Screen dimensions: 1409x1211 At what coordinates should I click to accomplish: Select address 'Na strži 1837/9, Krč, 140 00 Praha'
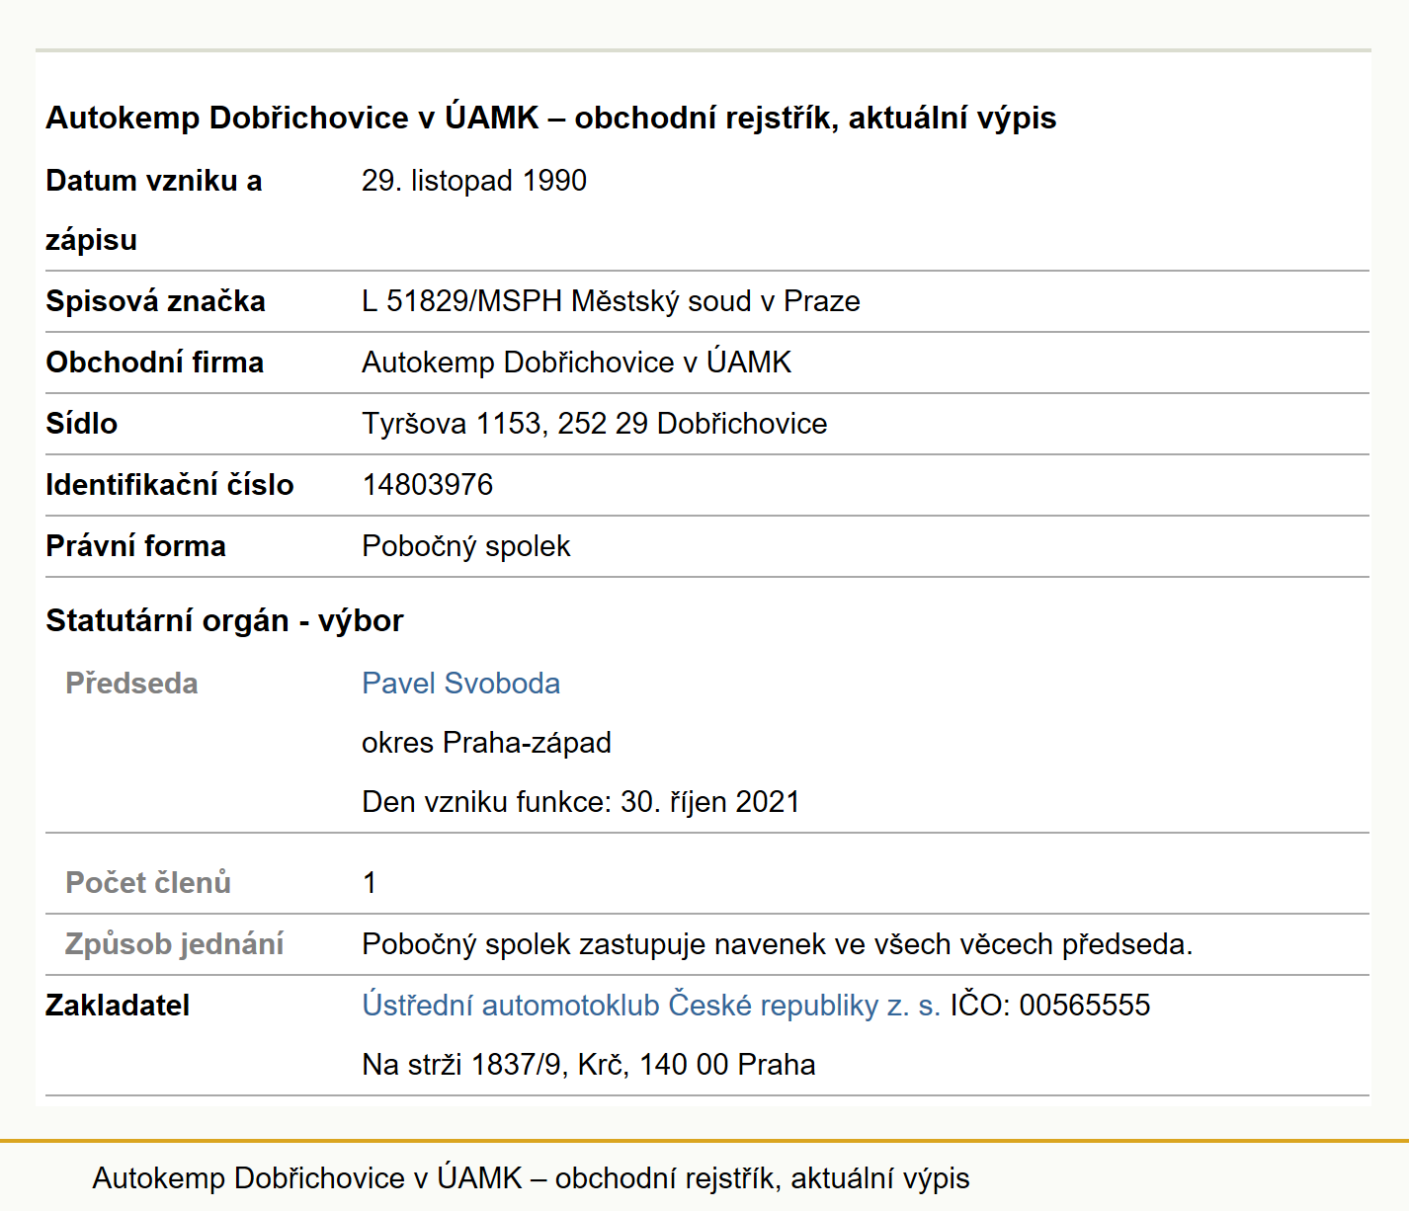tap(589, 1065)
